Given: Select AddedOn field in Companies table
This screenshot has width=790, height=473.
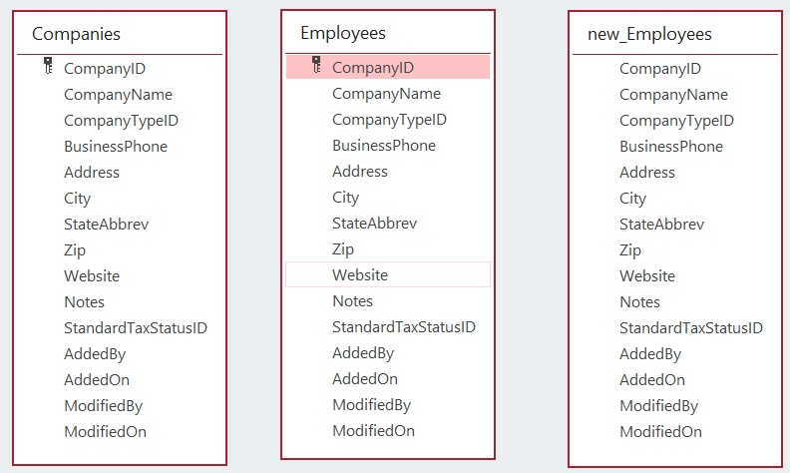Looking at the screenshot, I should coord(96,380).
